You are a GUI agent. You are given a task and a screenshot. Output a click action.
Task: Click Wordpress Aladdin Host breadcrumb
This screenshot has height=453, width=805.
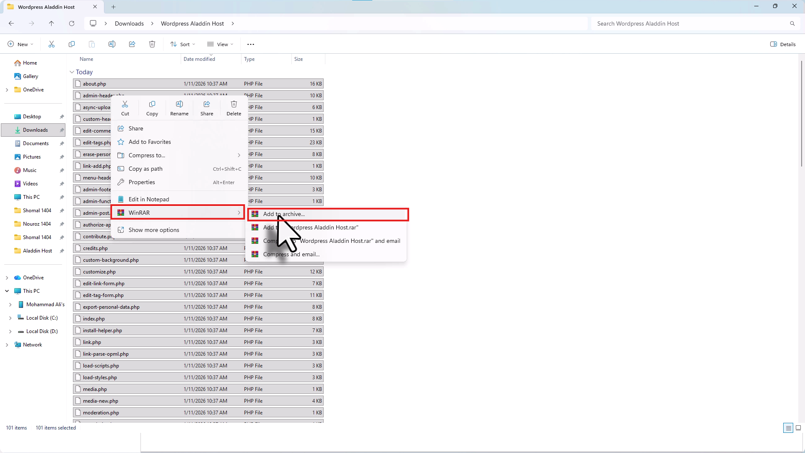(192, 23)
